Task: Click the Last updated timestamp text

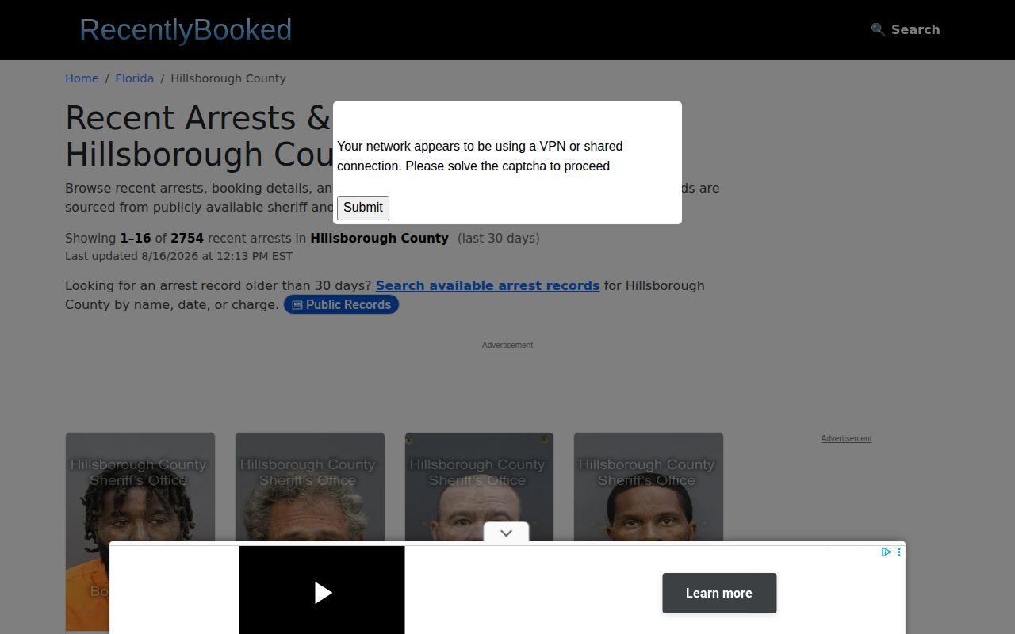Action: (178, 256)
